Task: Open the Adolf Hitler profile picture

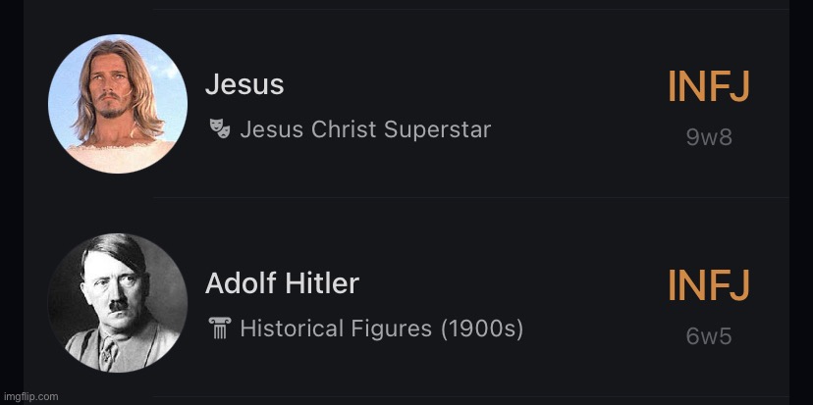Action: 118,302
